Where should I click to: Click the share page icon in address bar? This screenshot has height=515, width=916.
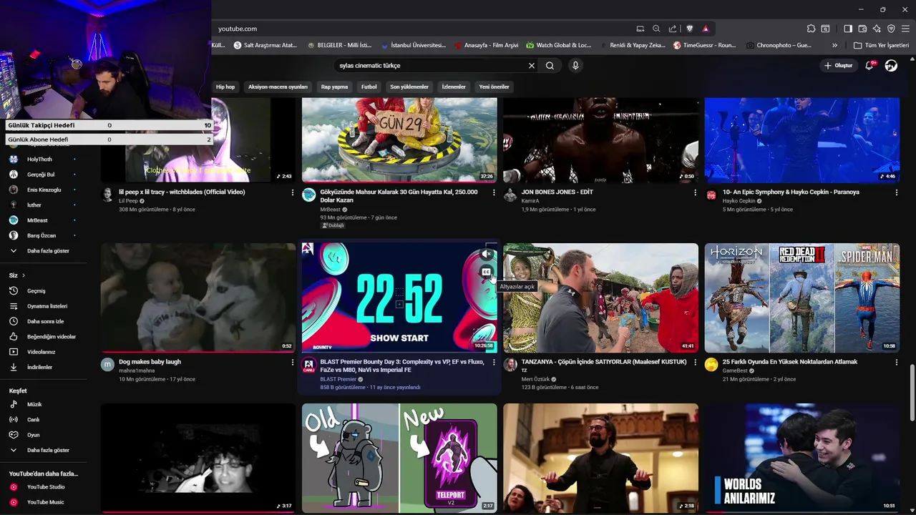point(673,29)
